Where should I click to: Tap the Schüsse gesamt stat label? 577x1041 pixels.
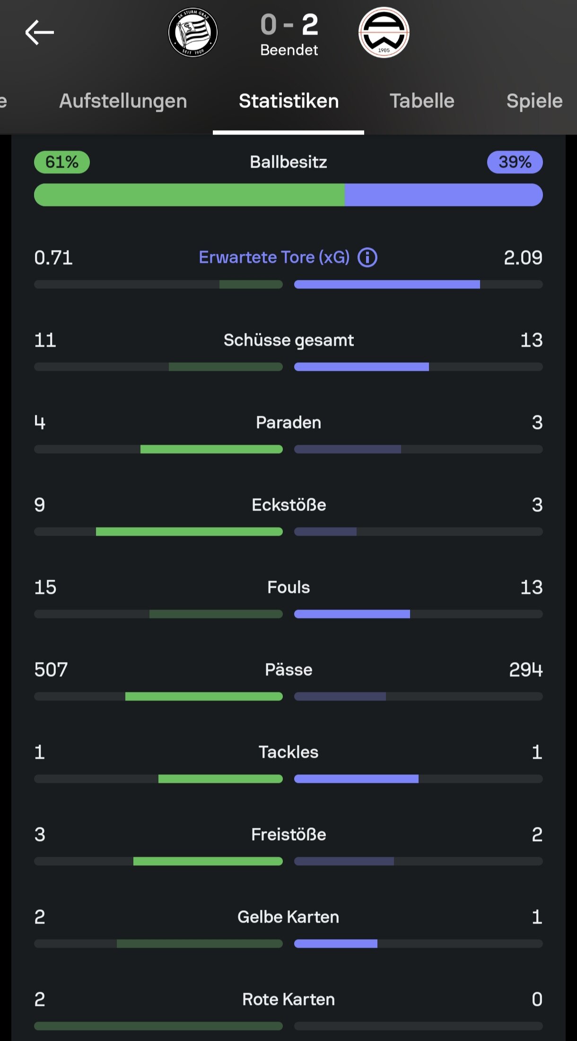(x=288, y=340)
